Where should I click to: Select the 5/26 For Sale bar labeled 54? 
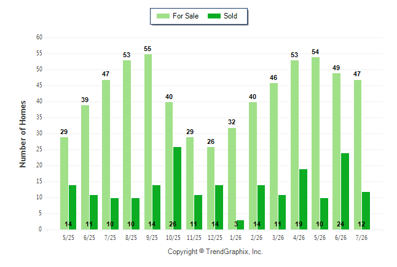click(315, 143)
